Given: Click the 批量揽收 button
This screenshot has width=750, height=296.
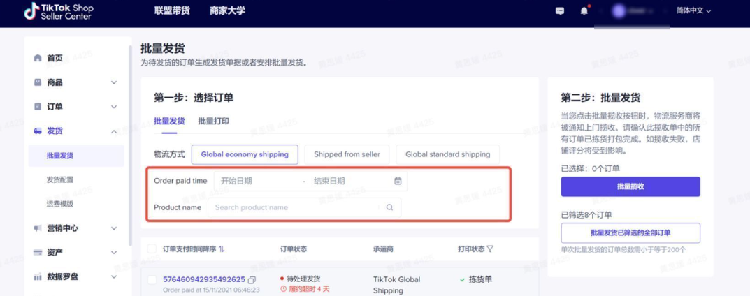Looking at the screenshot, I should point(630,187).
